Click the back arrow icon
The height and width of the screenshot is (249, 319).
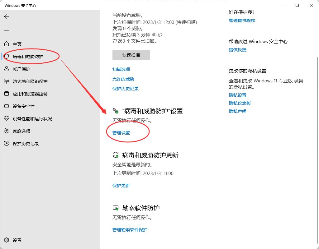coord(7,16)
